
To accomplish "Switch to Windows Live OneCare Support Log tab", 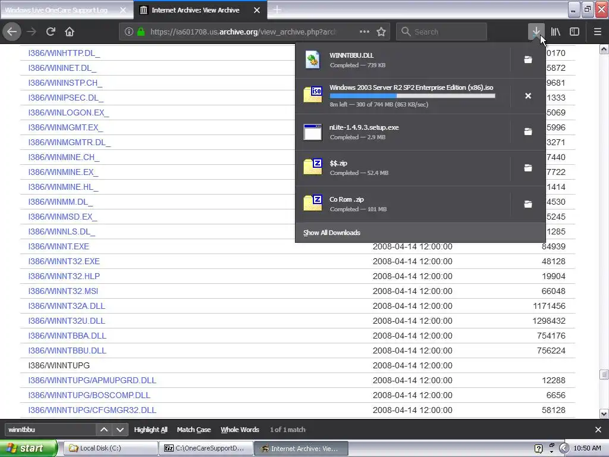I will [67, 10].
